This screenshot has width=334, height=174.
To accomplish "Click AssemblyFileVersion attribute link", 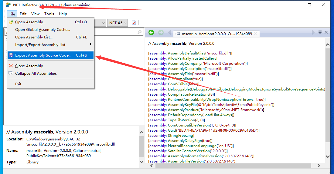I will coord(186,161).
